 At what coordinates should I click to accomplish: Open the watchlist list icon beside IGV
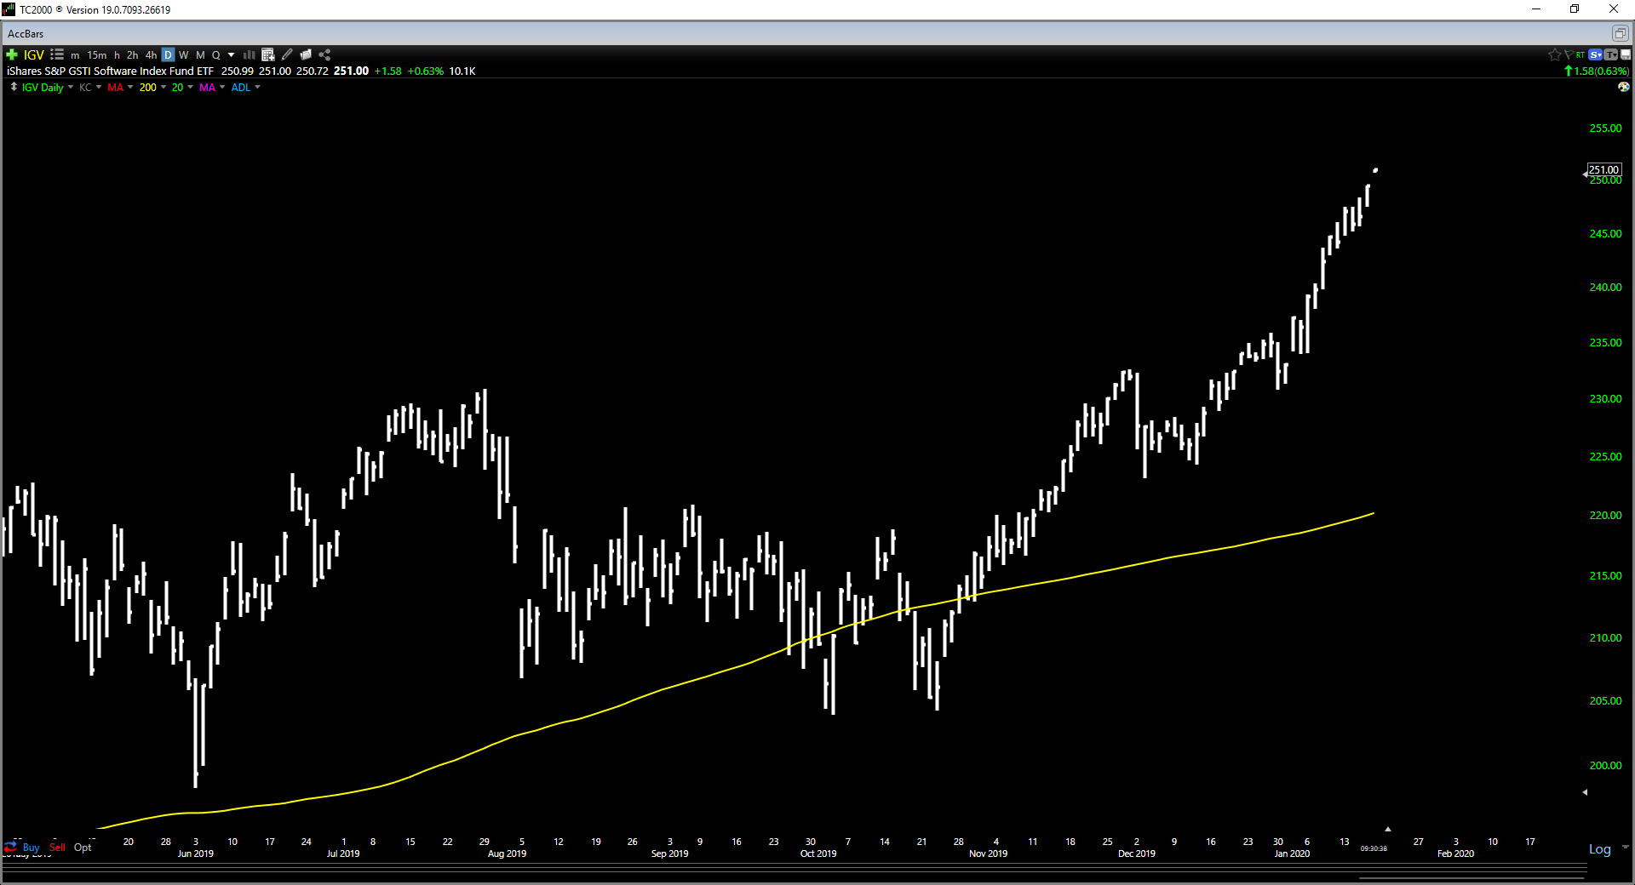(x=57, y=54)
